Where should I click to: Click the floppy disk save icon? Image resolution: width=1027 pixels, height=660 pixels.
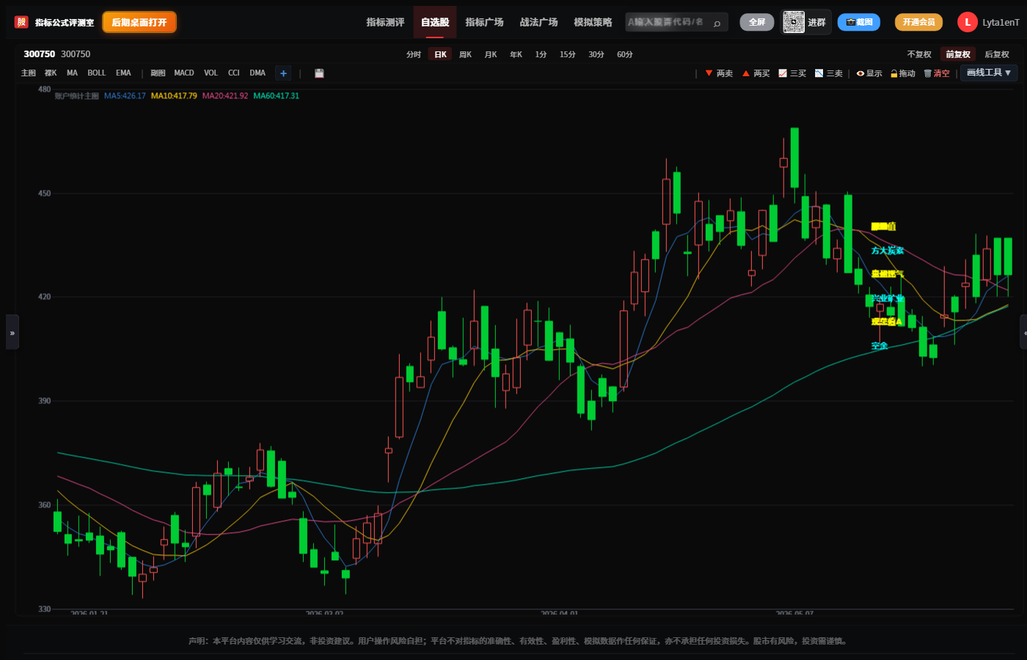pyautogui.click(x=319, y=73)
